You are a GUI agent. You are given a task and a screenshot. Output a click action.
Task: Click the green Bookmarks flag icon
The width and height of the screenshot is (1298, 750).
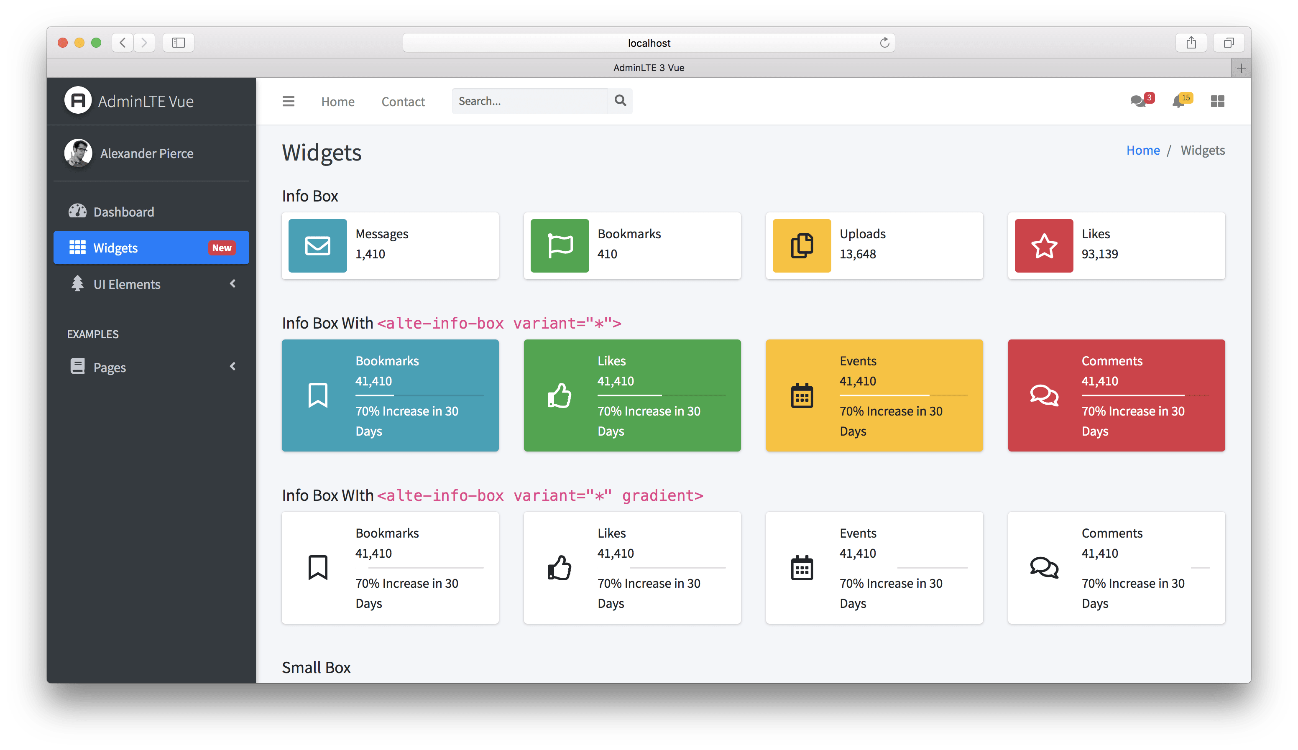560,246
